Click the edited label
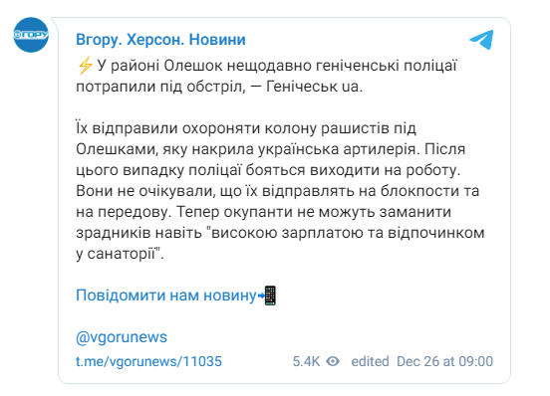 click(x=370, y=361)
